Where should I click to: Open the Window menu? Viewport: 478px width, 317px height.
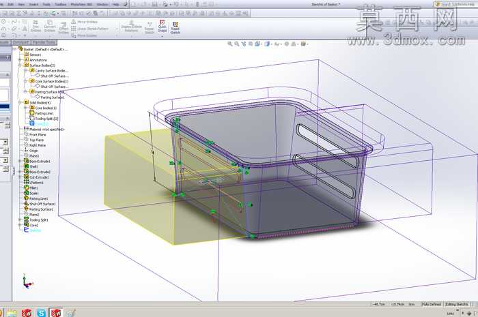point(102,4)
